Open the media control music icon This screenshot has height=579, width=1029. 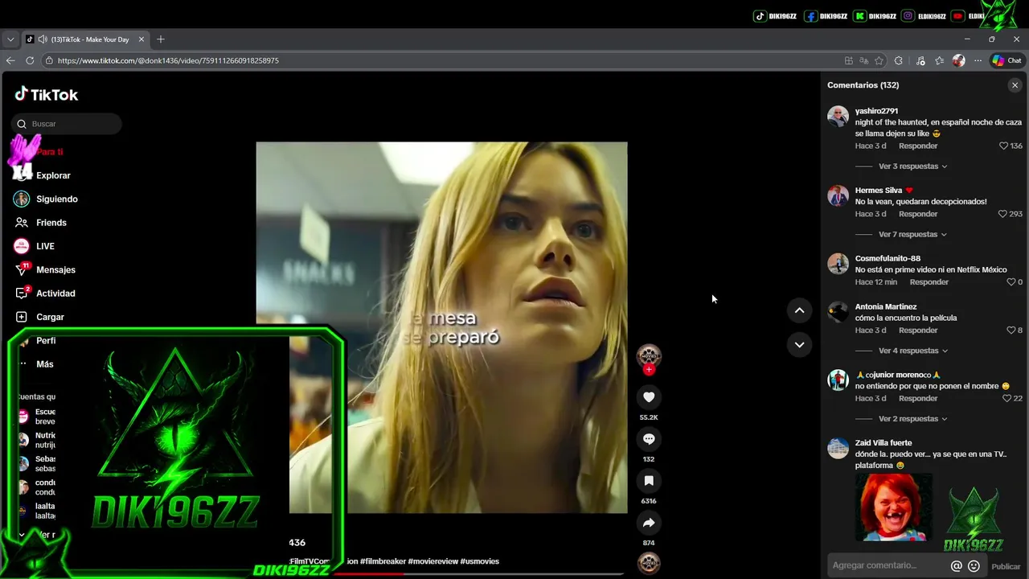(x=920, y=60)
